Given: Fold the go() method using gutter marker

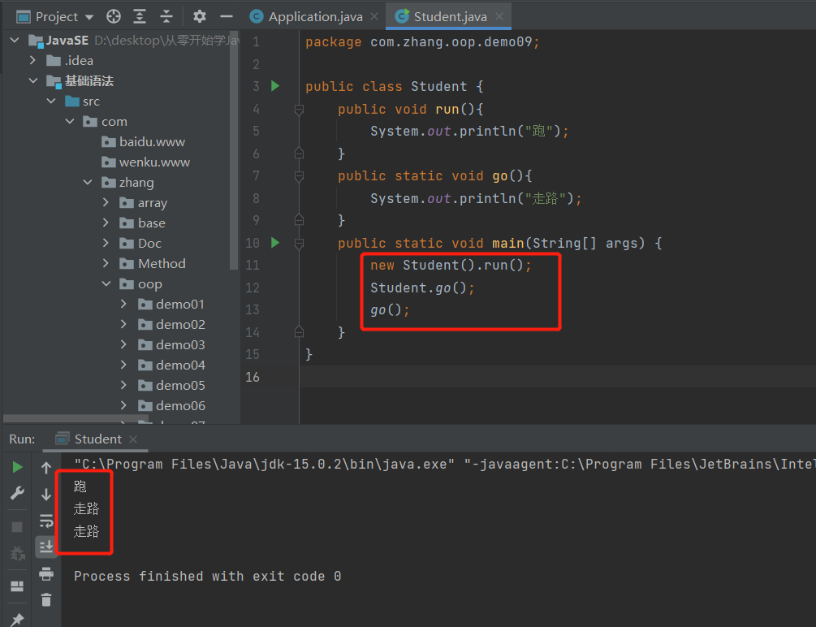Looking at the screenshot, I should [300, 176].
